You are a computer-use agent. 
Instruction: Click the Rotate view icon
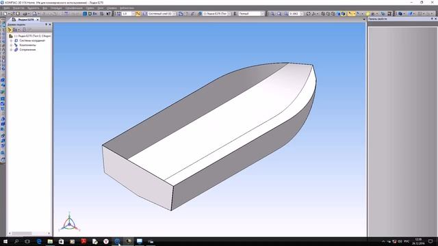coord(308,14)
